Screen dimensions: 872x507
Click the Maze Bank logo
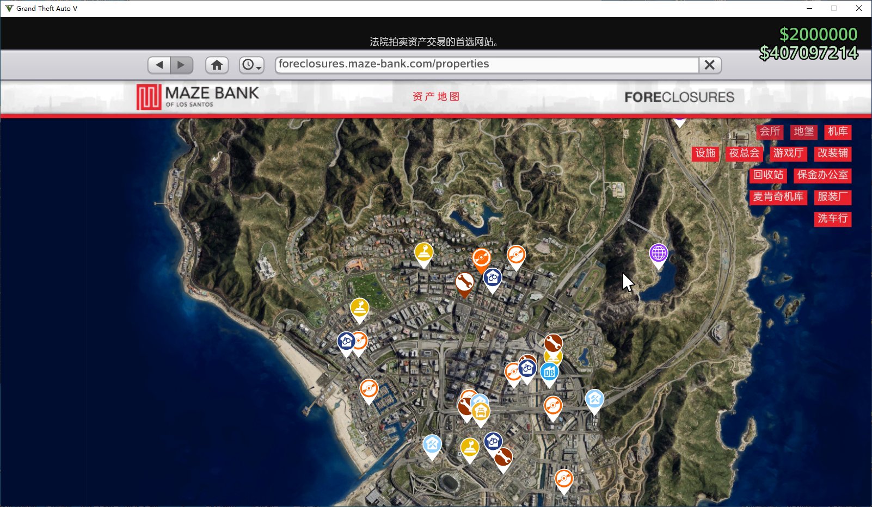tap(198, 97)
